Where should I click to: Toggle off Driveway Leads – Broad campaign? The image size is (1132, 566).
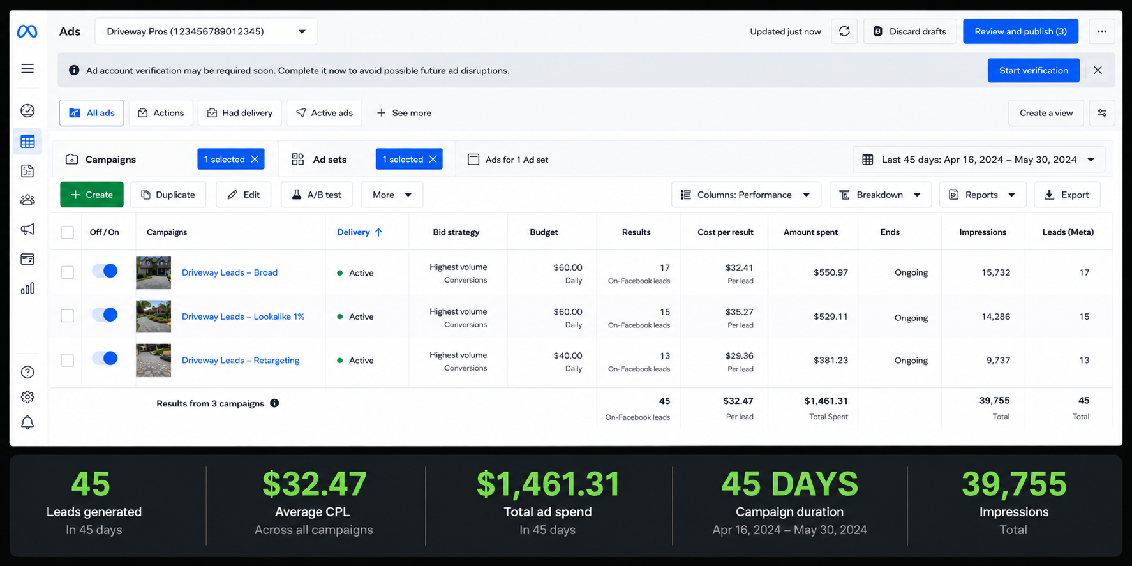point(105,271)
